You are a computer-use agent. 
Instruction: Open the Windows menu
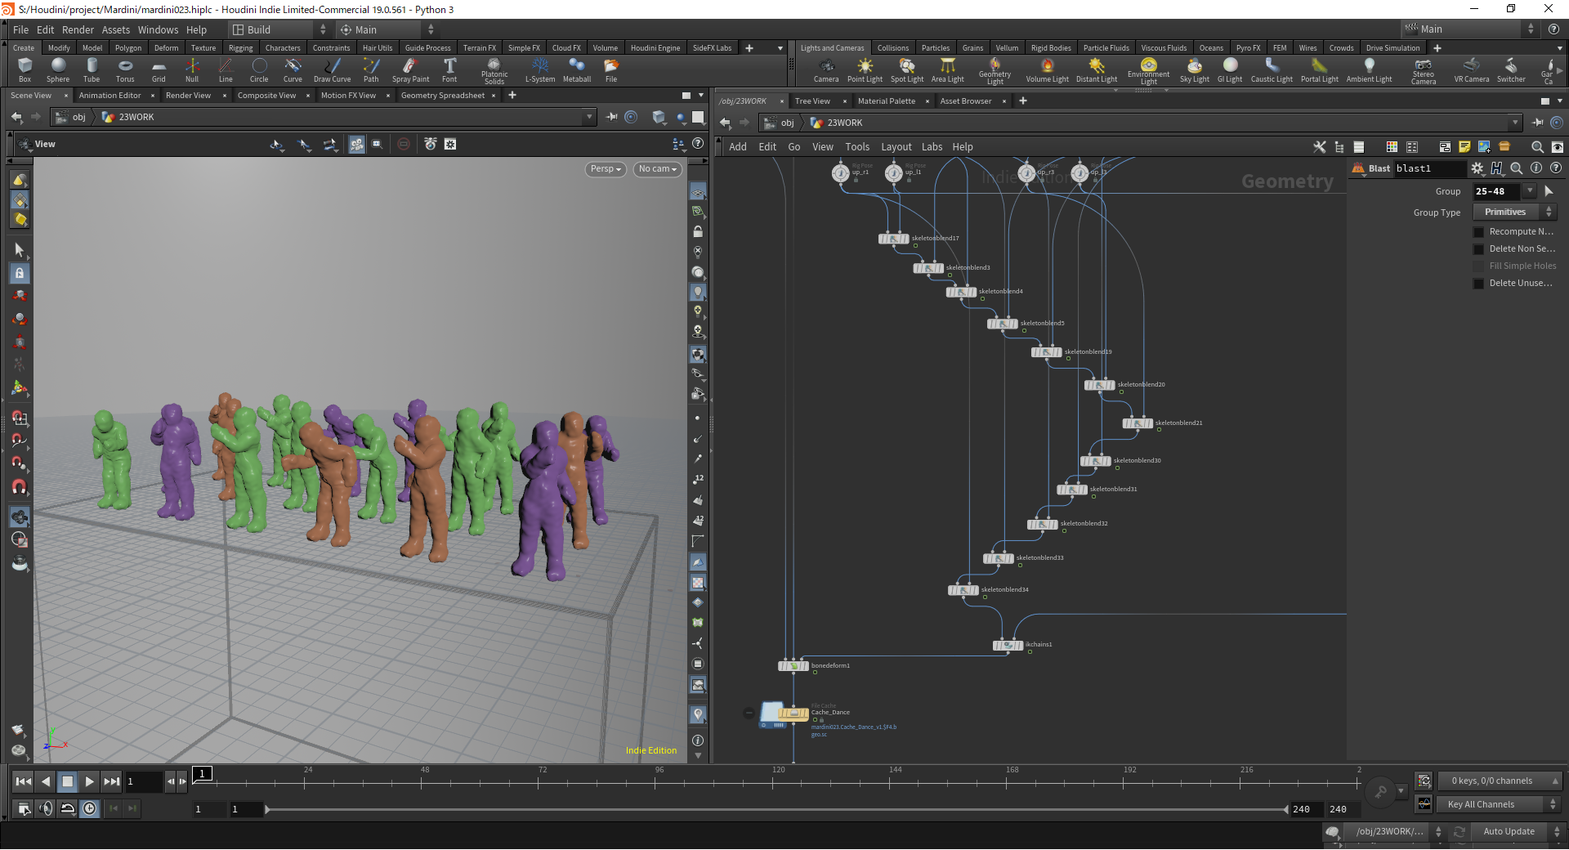point(158,30)
